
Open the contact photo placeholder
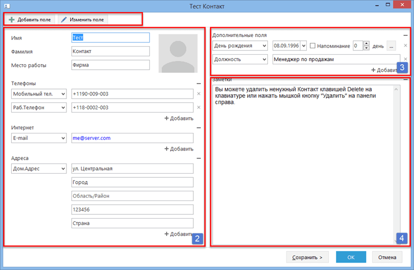178,54
